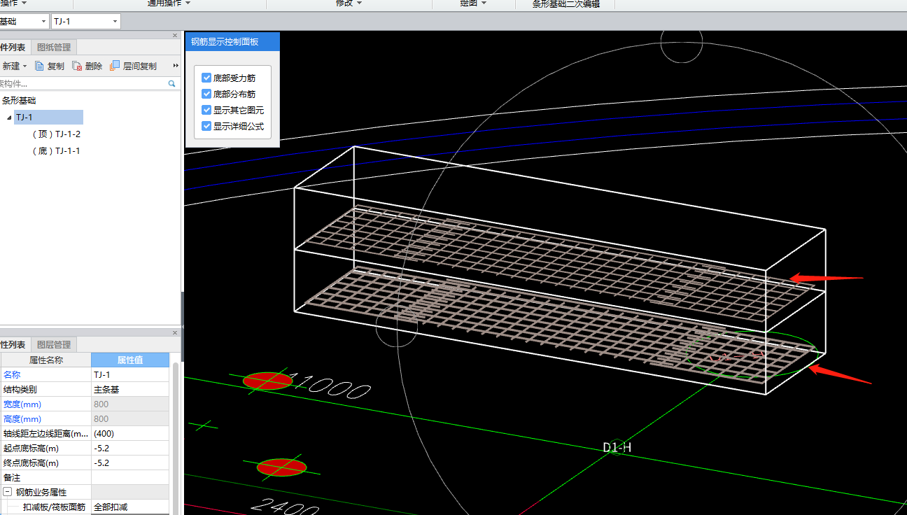Screen dimensions: 907x515
Task: Uncheck 显示其它图元 checkbox
Action: pyautogui.click(x=206, y=110)
